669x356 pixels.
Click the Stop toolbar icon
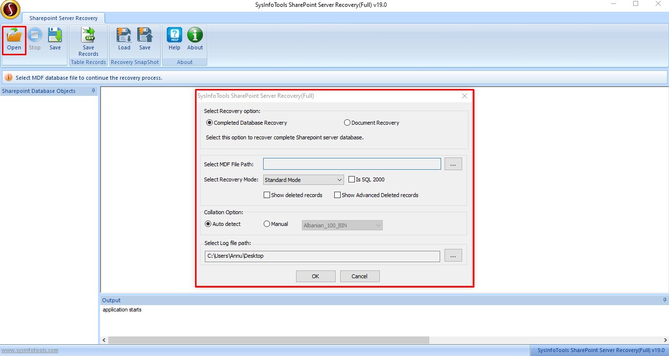(x=35, y=40)
